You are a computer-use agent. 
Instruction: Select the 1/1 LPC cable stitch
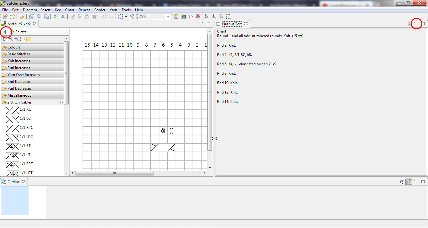tap(19, 137)
